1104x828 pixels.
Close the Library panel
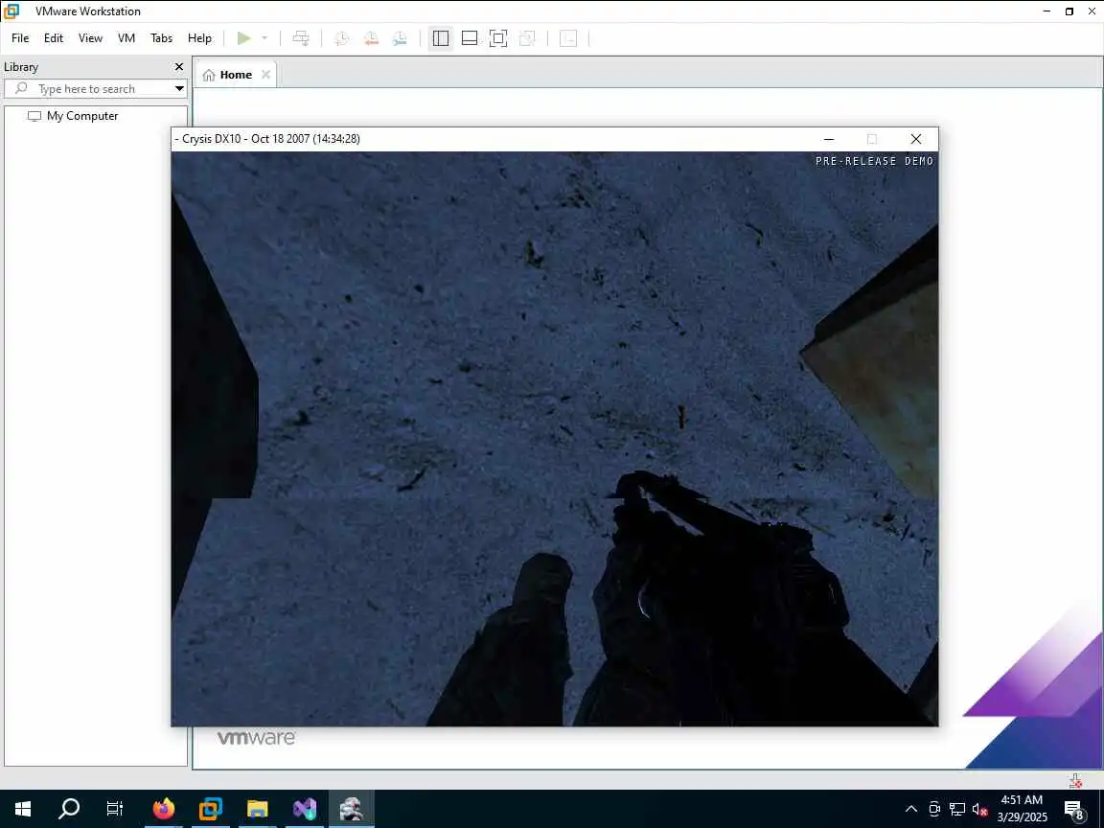coord(179,67)
